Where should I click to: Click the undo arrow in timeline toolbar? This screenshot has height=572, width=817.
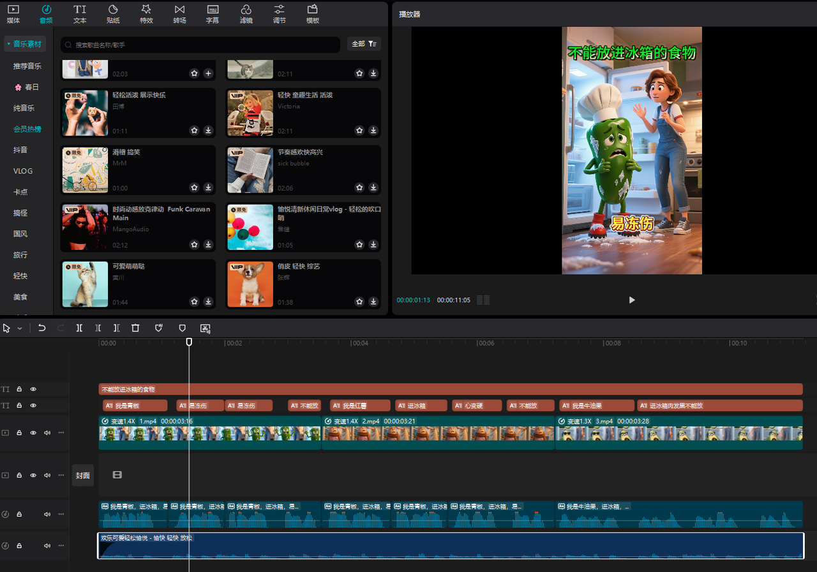pyautogui.click(x=42, y=328)
